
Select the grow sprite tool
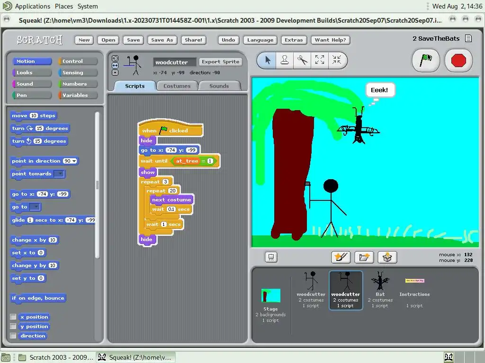[320, 60]
